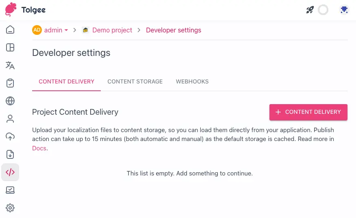Open the project dashboard home icon
This screenshot has height=218, width=356.
click(10, 30)
